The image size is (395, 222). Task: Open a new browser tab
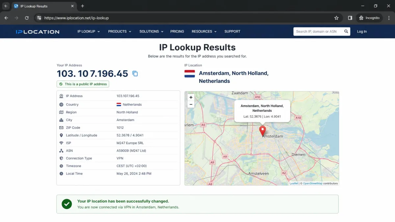[x=82, y=6]
